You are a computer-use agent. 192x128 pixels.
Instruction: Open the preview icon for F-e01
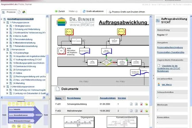point(136,104)
